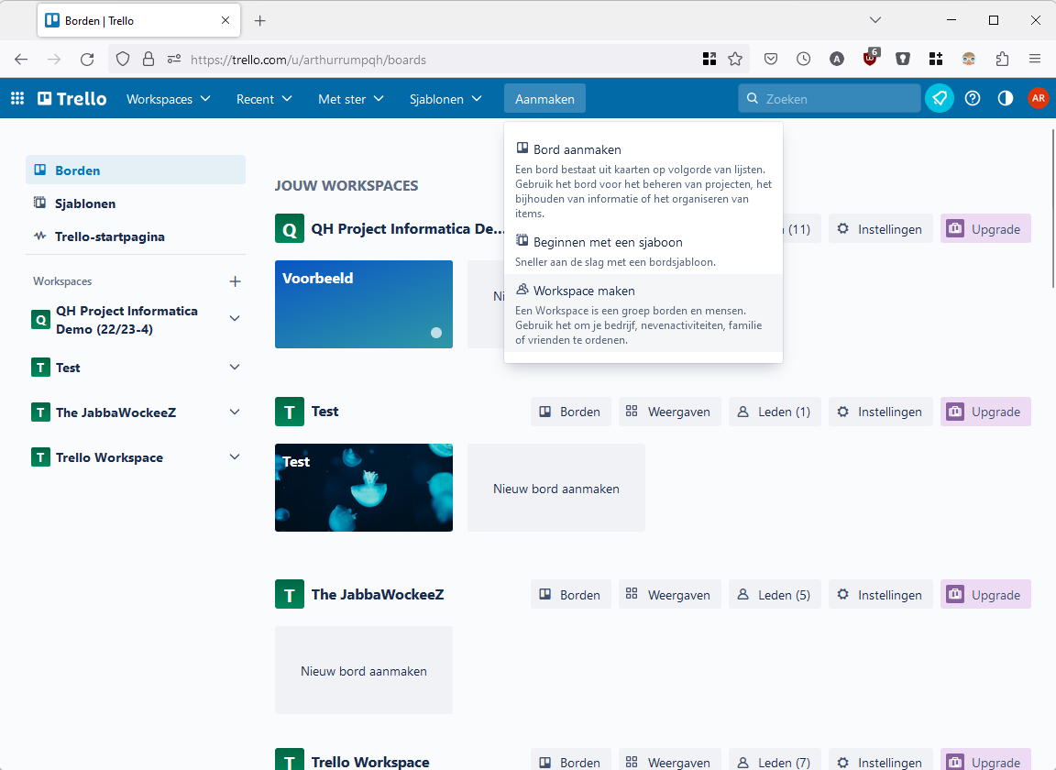Click the plus icon next to Workspaces
1056x770 pixels.
tap(235, 281)
